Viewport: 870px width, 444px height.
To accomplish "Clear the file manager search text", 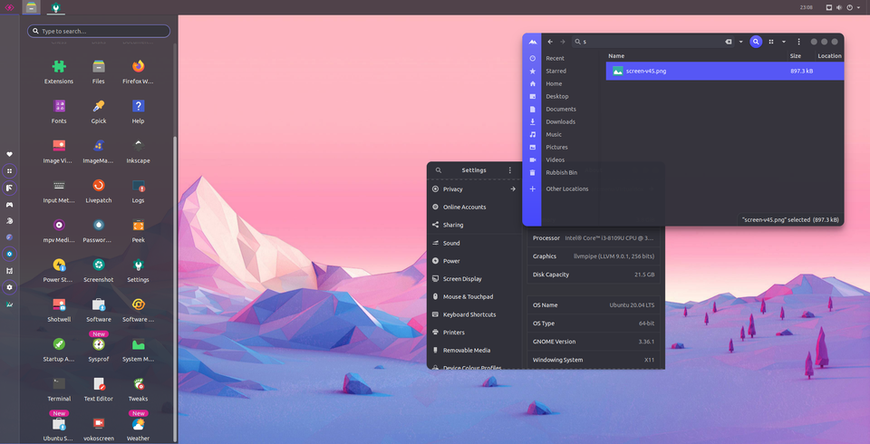I will 728,42.
